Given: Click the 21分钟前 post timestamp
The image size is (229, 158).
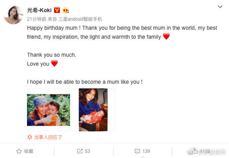Looking at the screenshot, I should [x=36, y=19].
